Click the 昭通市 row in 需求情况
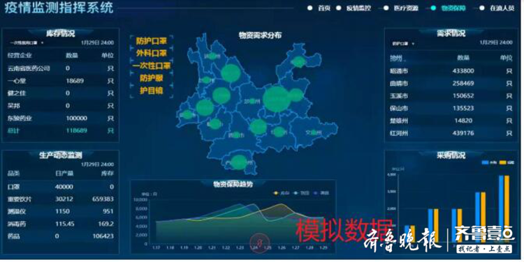The width and height of the screenshot is (524, 262). (451, 71)
